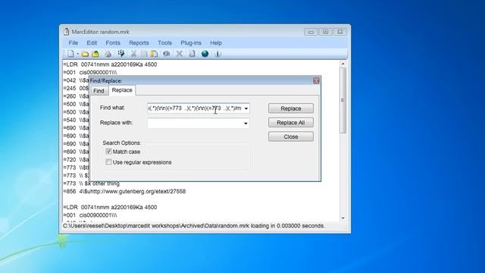The image size is (485, 273).
Task: Click the info toolbar icon
Action: (217, 54)
